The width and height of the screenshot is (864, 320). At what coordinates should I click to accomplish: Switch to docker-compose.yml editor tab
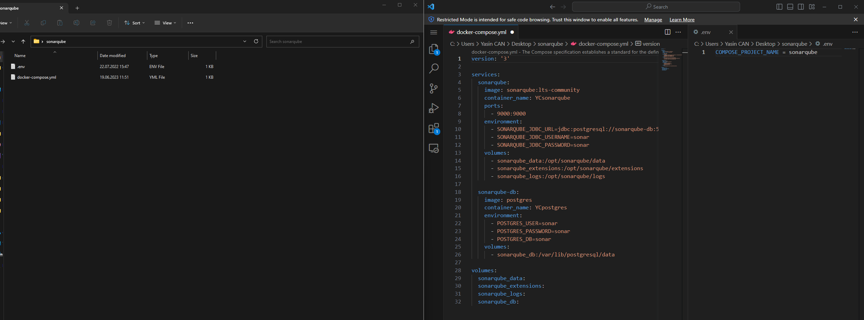click(481, 32)
